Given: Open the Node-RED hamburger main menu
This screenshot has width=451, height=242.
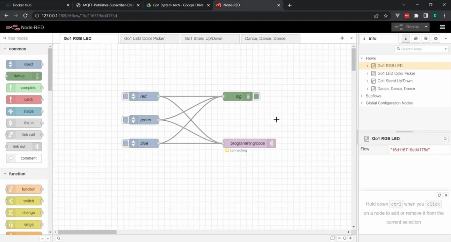Looking at the screenshot, I should click(442, 27).
